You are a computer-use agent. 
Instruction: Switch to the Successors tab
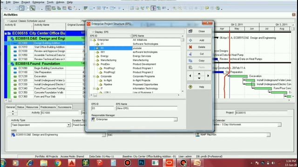[64, 107]
